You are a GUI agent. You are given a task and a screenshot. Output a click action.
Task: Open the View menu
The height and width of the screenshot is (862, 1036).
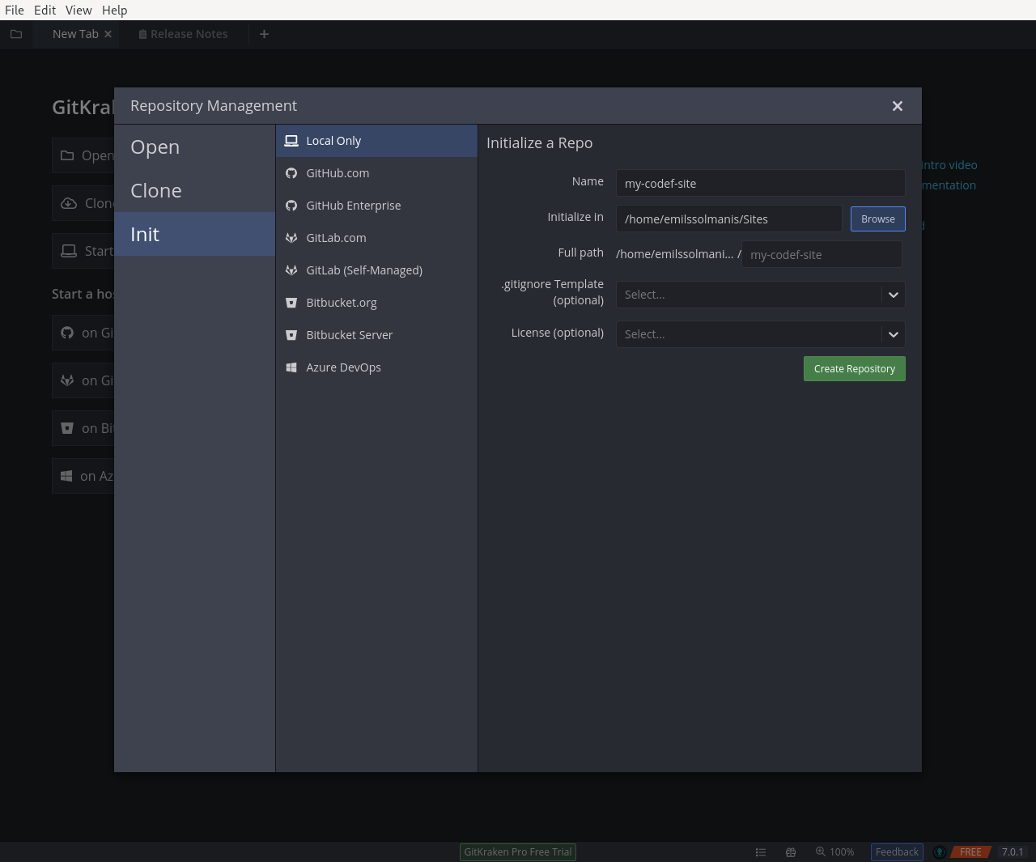pyautogui.click(x=79, y=10)
